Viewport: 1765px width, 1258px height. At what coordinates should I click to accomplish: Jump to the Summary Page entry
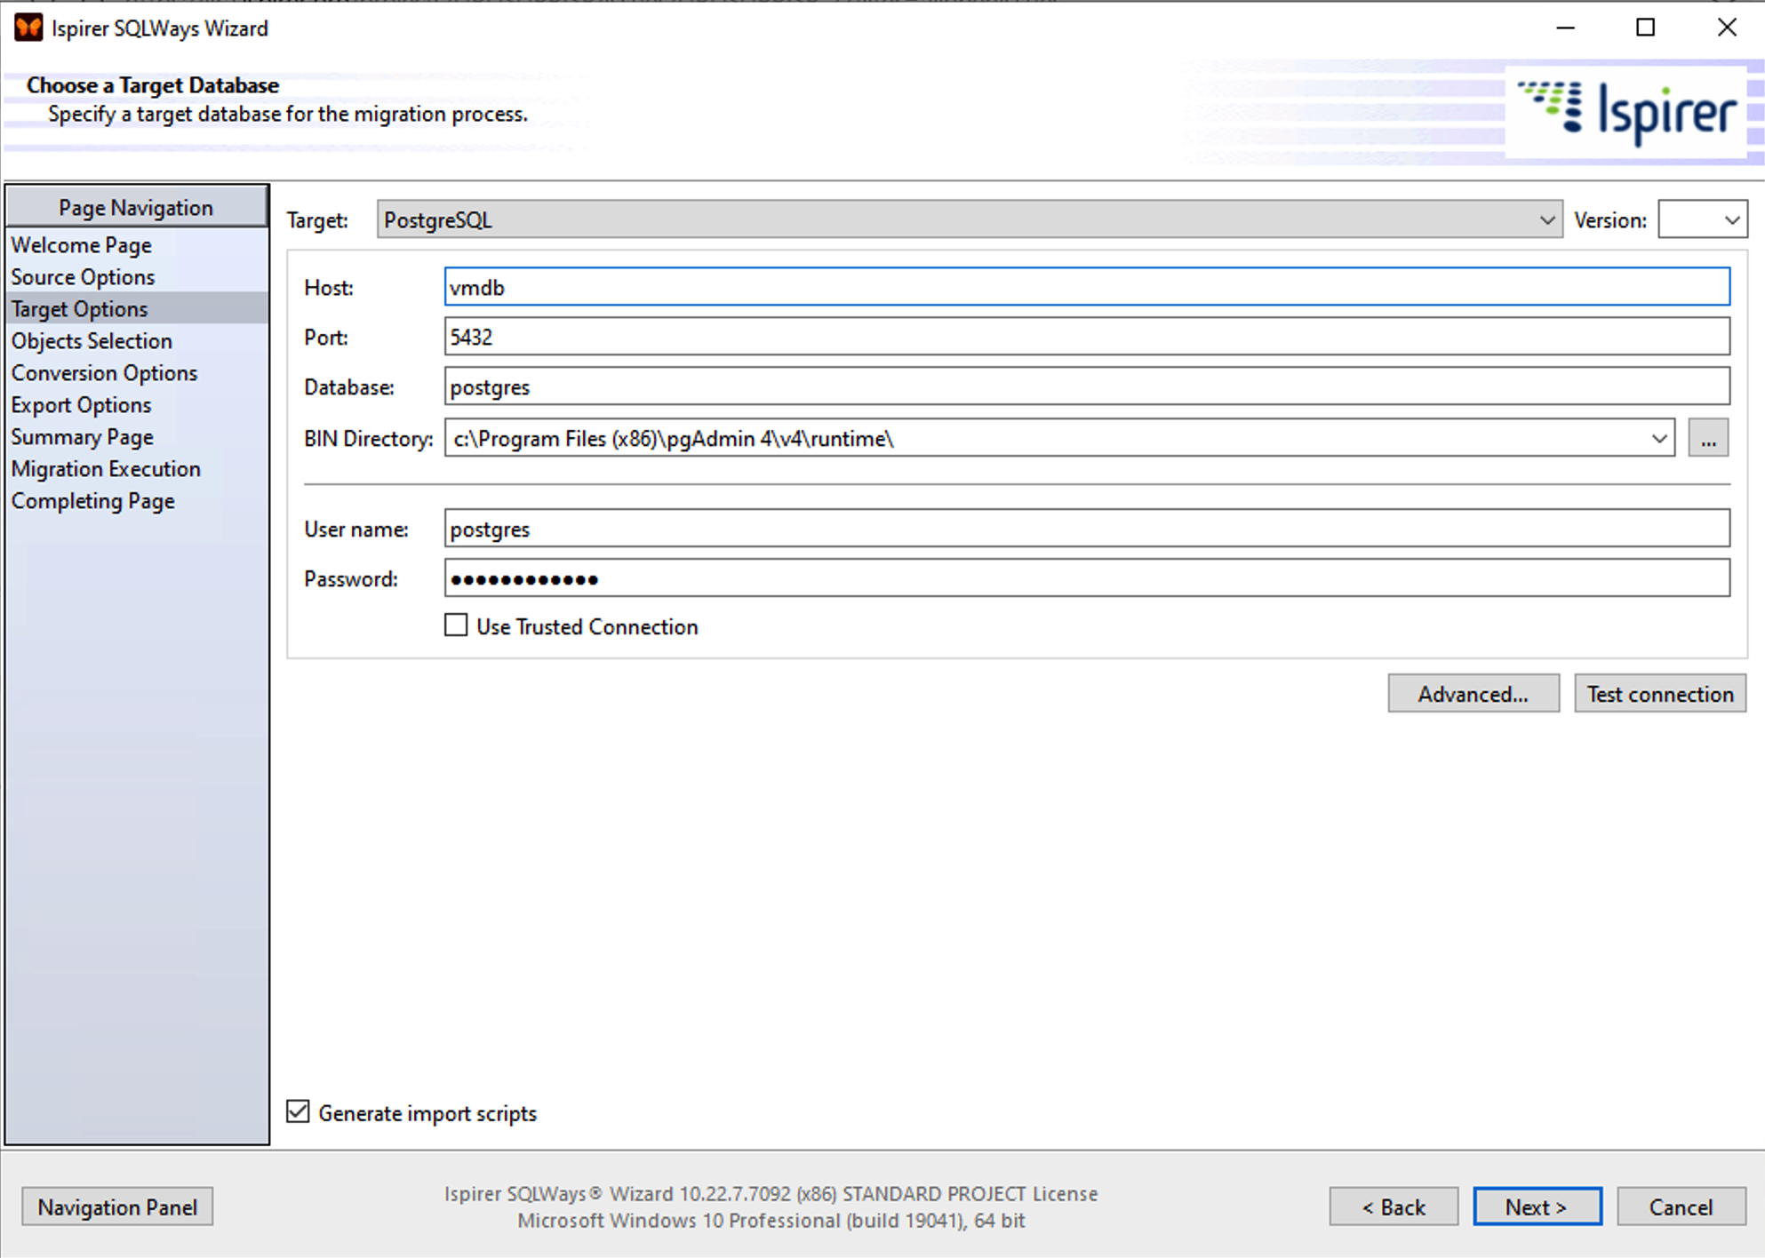pos(82,437)
